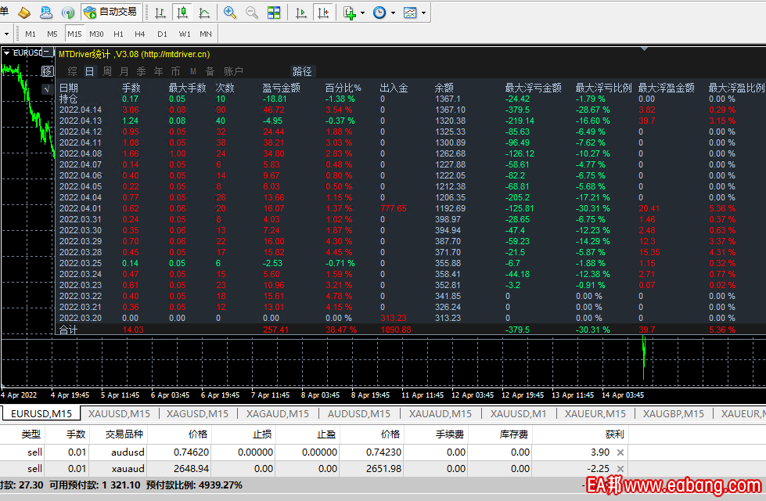Select the H4 timeframe button

(x=140, y=34)
